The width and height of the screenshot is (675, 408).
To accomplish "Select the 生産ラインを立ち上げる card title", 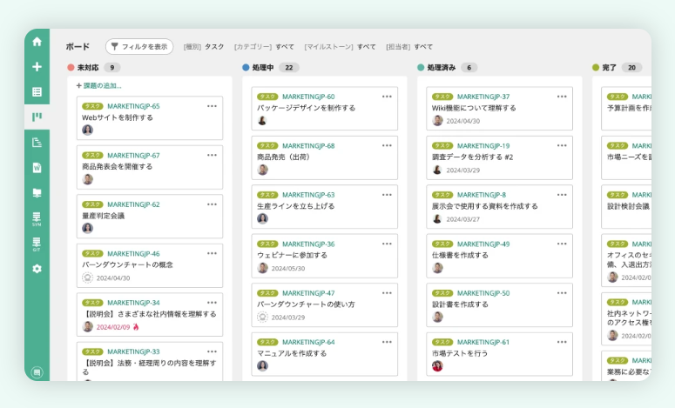I will click(x=296, y=206).
